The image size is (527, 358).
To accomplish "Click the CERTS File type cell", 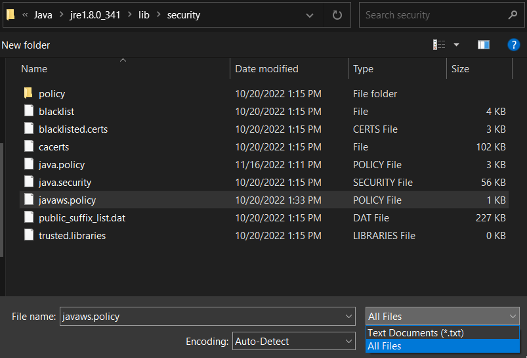I will click(375, 129).
